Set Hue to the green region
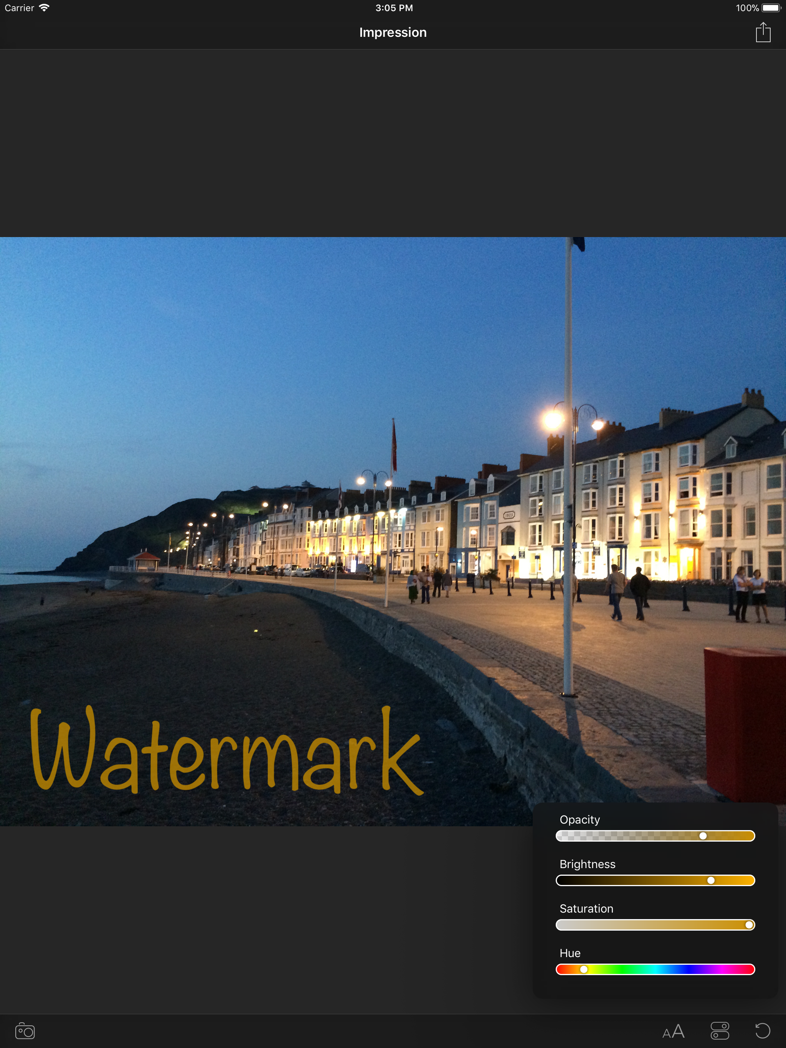 click(621, 969)
